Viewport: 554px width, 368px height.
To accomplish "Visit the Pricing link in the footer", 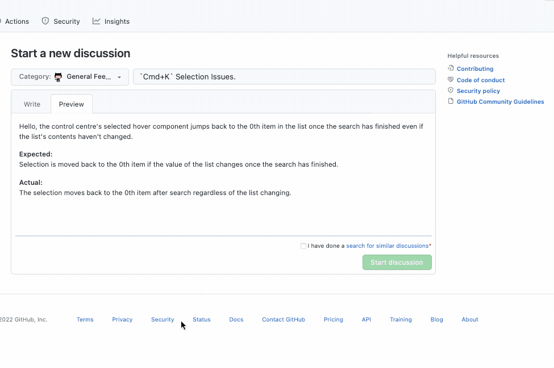I will click(333, 319).
